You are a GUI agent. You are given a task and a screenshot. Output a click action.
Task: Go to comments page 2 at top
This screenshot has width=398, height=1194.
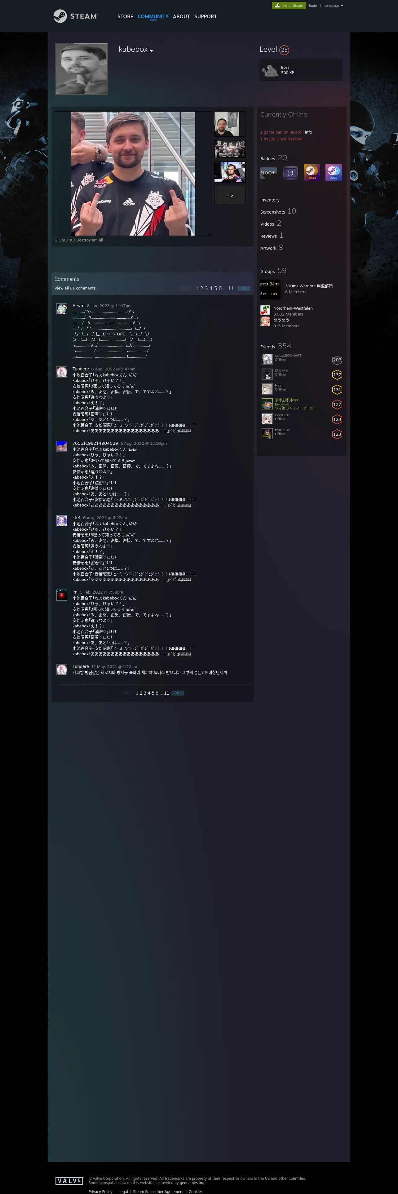pos(201,288)
